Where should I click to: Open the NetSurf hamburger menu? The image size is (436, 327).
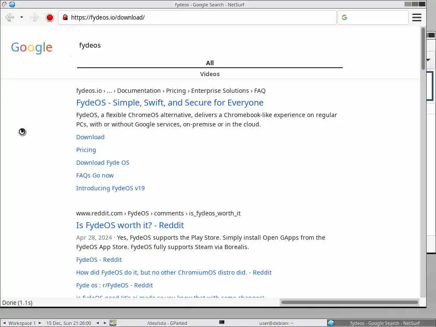416,17
